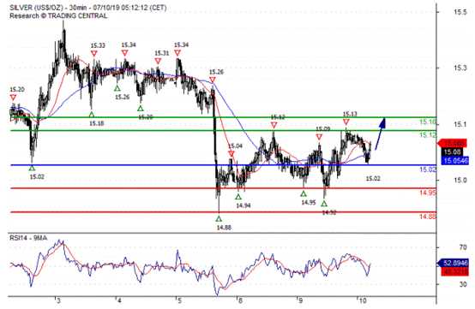The image size is (475, 309).
Task: Click the Research TRADING CENTRAL credit text
Action: pos(58,15)
